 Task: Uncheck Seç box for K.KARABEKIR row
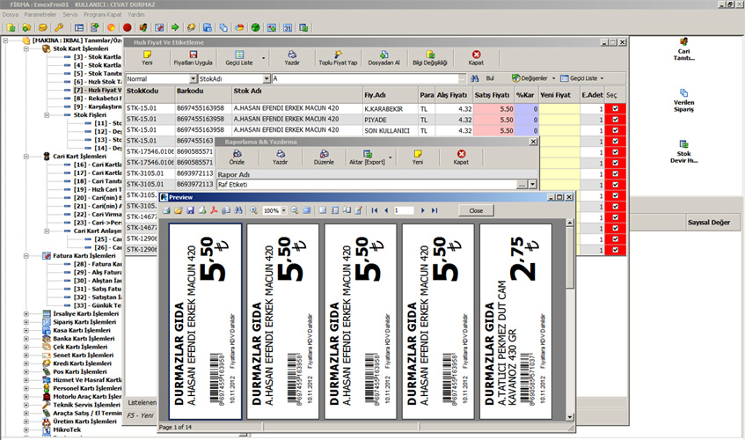click(616, 109)
